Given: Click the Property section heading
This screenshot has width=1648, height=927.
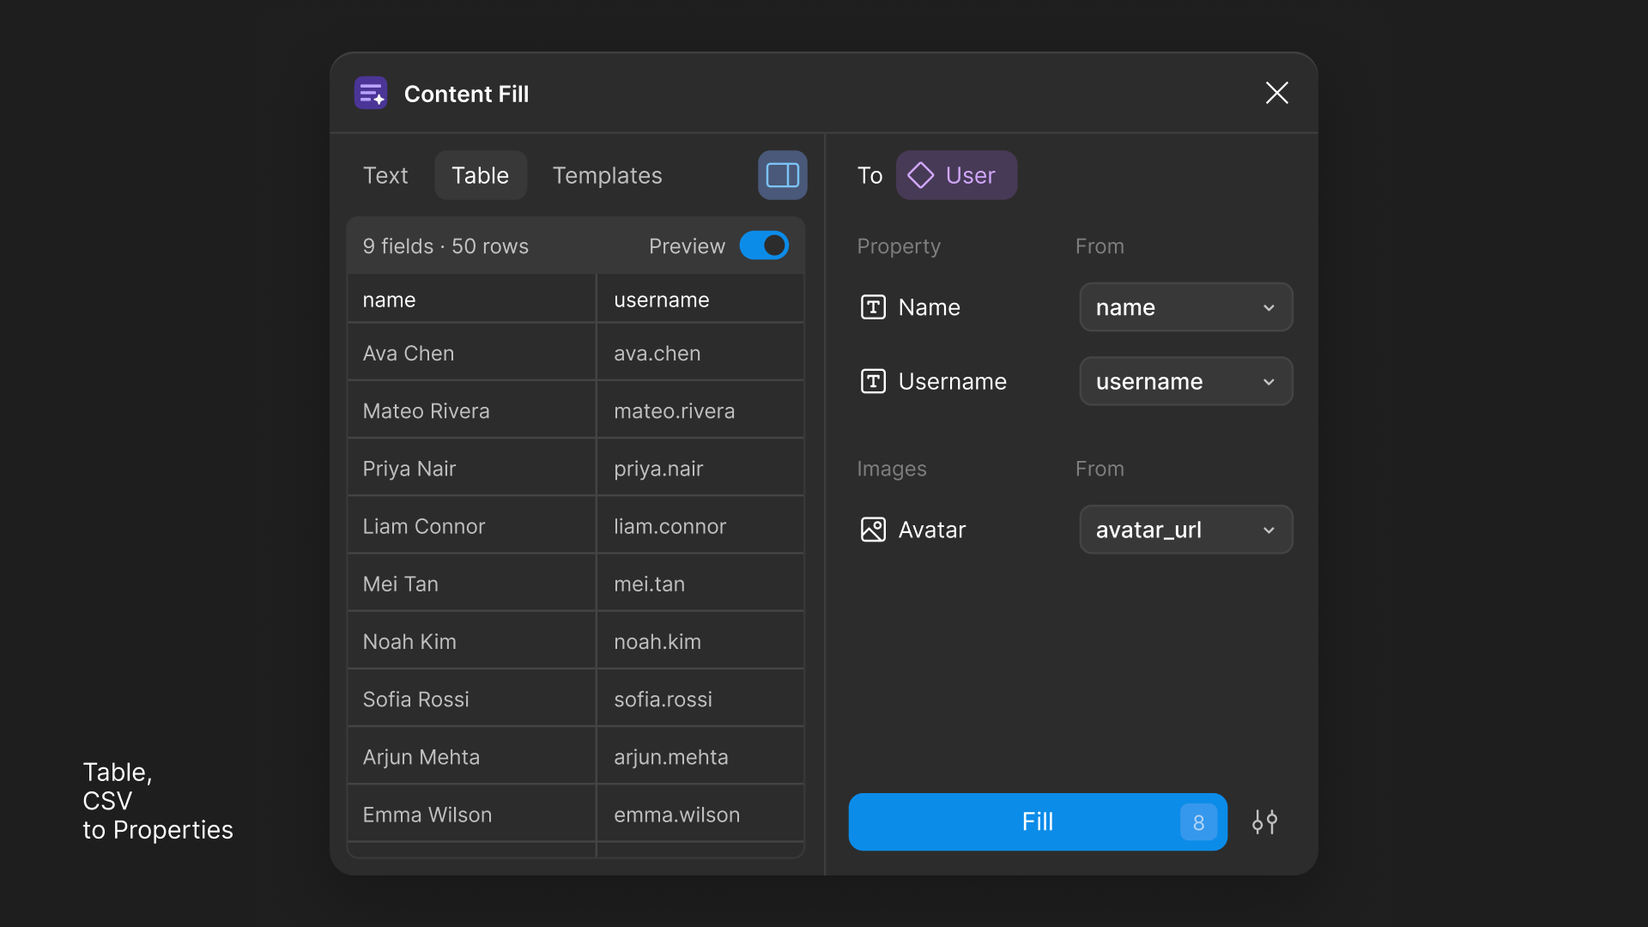Looking at the screenshot, I should pyautogui.click(x=899, y=246).
